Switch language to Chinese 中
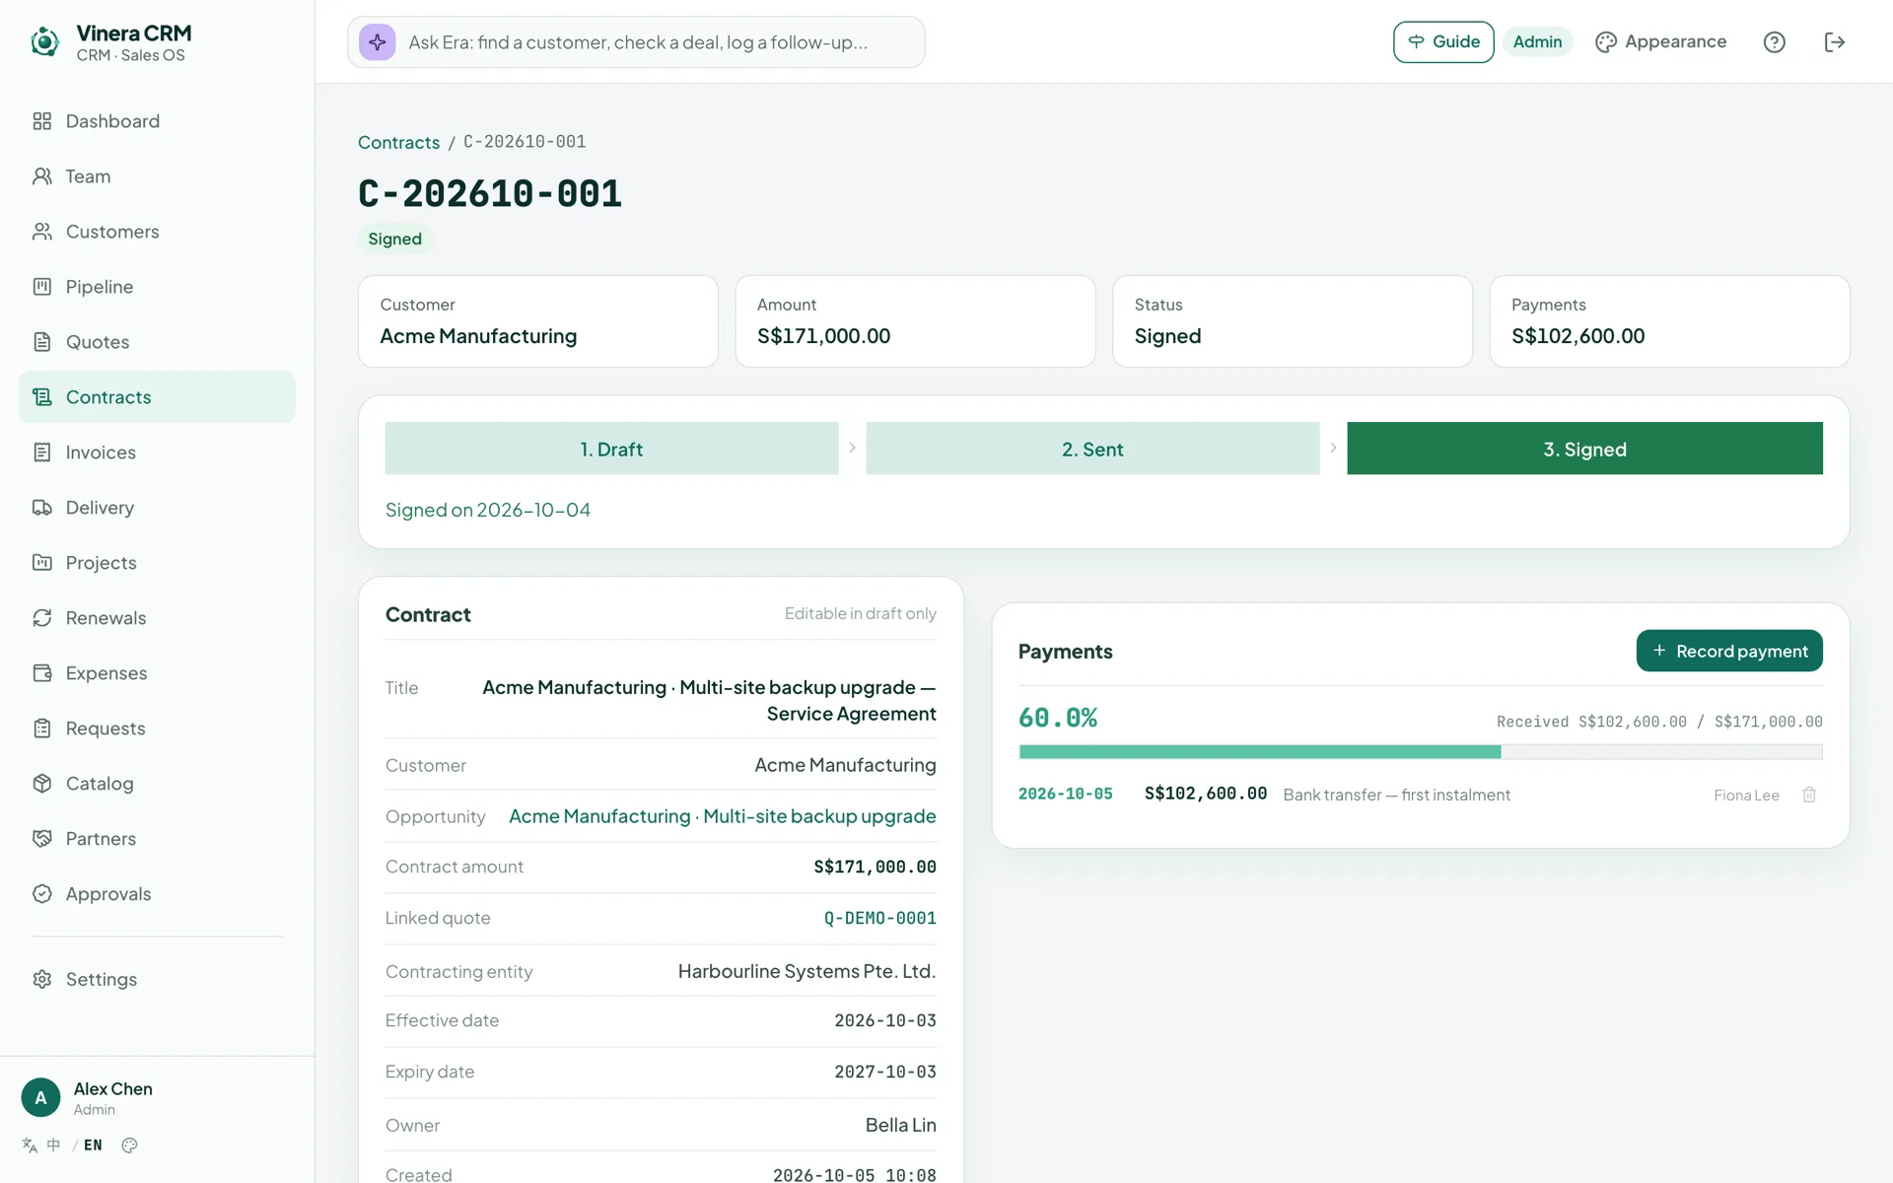The width and height of the screenshot is (1893, 1183). 53,1146
